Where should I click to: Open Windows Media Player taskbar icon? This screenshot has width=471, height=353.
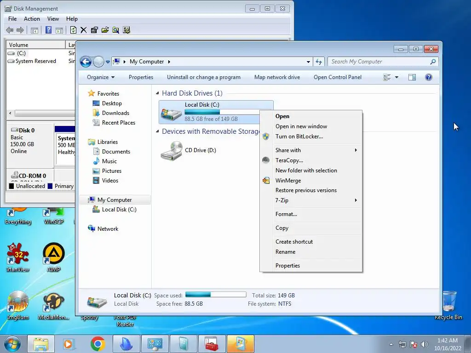point(69,344)
